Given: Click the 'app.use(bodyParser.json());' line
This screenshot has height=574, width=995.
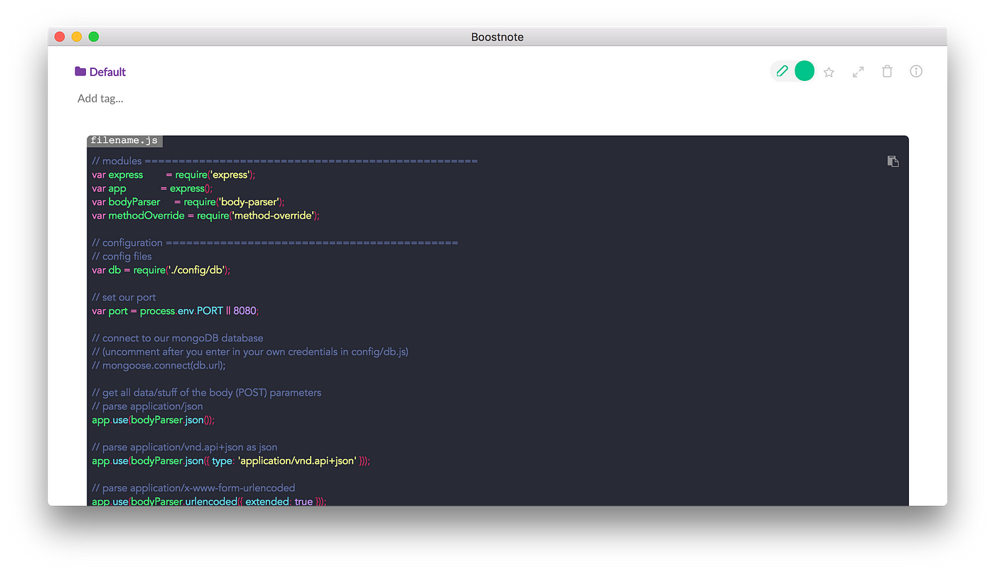Looking at the screenshot, I should 153,420.
